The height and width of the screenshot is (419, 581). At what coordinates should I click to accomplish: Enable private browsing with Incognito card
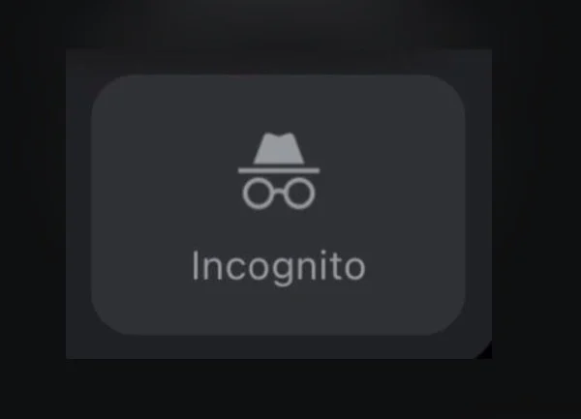278,205
